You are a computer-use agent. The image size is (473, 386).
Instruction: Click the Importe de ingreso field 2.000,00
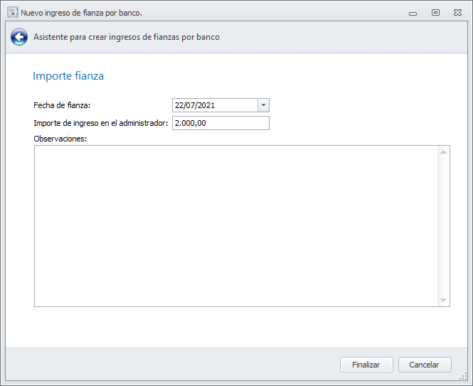click(220, 123)
